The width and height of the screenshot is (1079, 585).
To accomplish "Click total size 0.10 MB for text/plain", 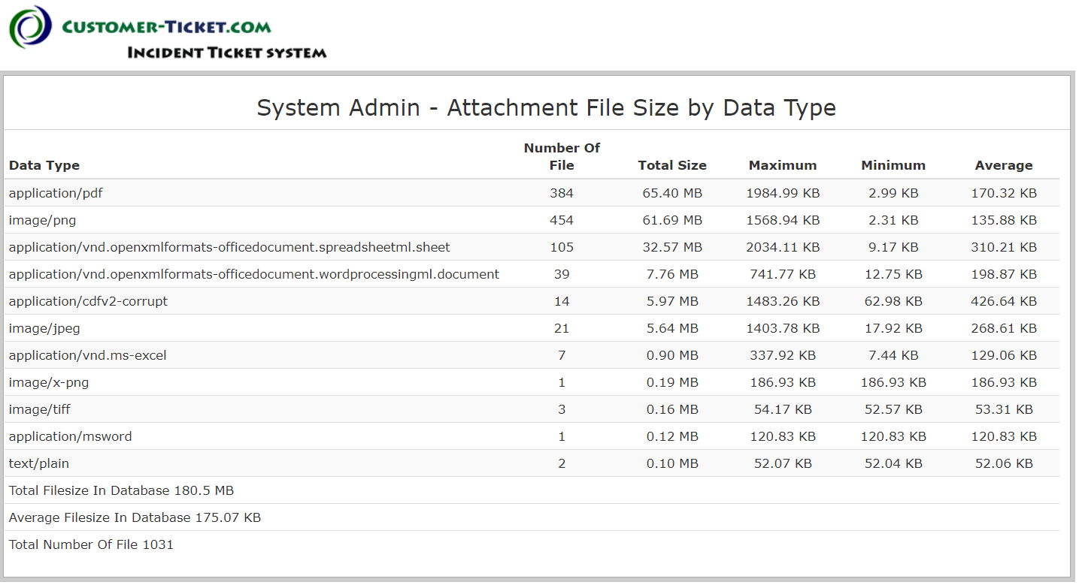I will pos(672,463).
